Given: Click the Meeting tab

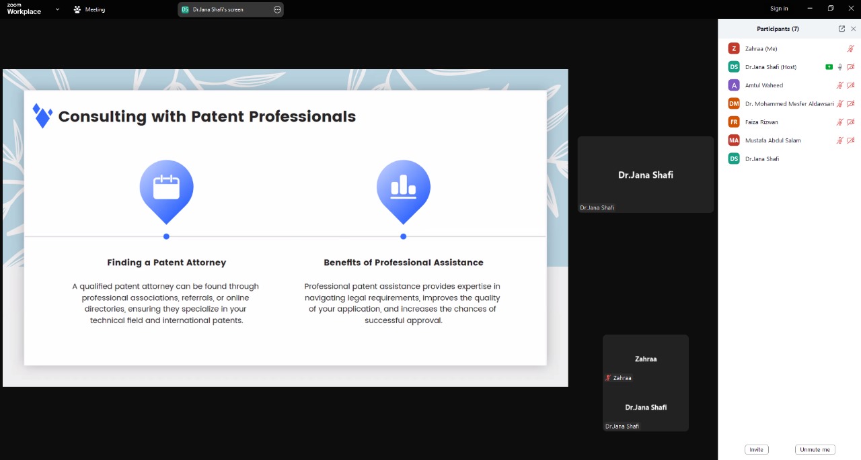Looking at the screenshot, I should click(89, 9).
